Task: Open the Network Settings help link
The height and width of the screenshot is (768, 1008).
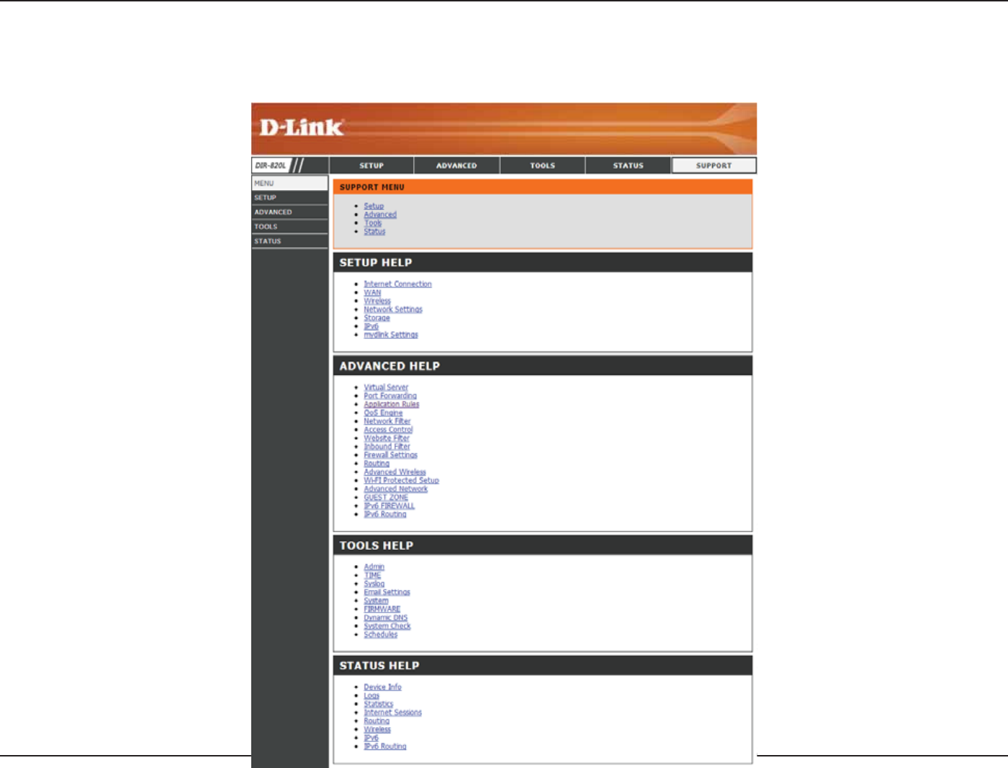Action: click(393, 310)
